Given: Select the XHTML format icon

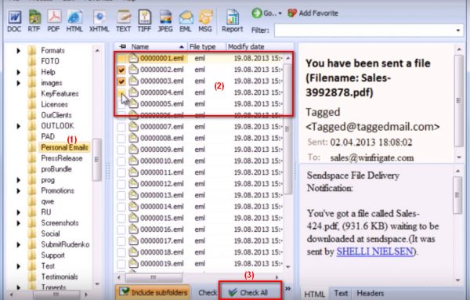Looking at the screenshot, I should click(99, 21).
